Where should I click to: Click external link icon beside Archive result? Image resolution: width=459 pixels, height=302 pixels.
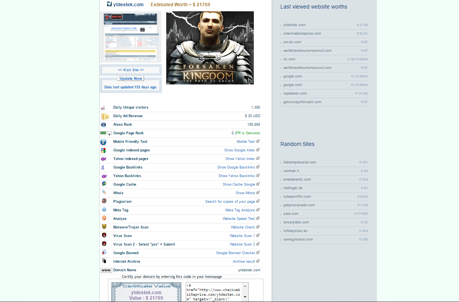coord(258,261)
